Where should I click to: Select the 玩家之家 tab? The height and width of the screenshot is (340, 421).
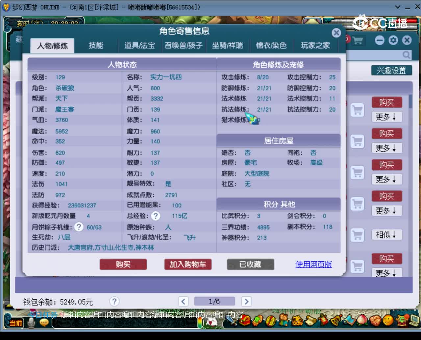coord(315,45)
